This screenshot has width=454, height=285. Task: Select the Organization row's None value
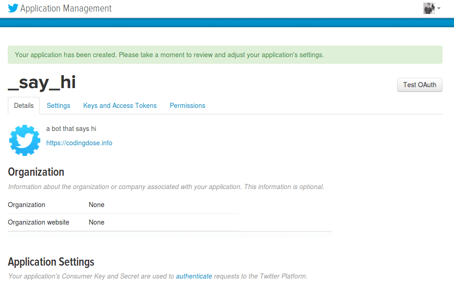click(96, 205)
